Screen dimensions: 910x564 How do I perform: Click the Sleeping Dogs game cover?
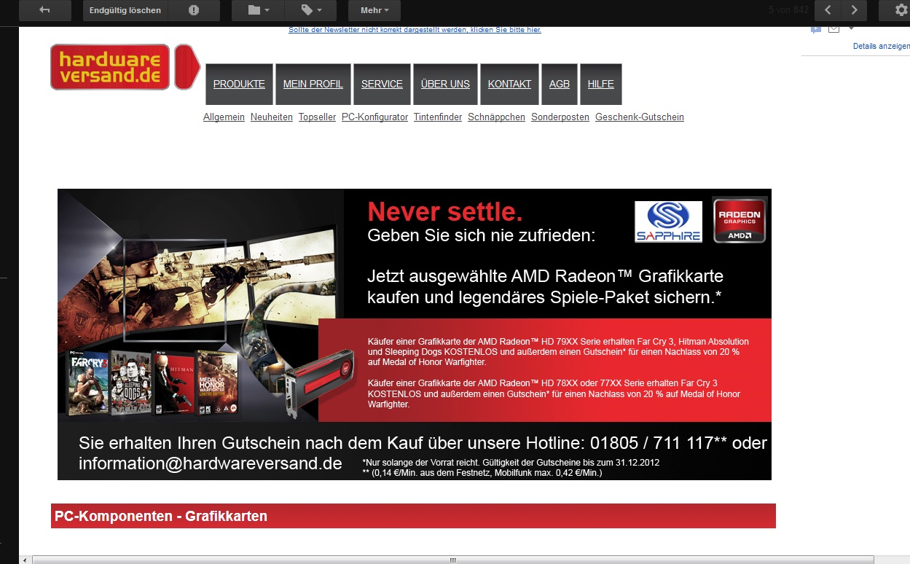pyautogui.click(x=130, y=383)
